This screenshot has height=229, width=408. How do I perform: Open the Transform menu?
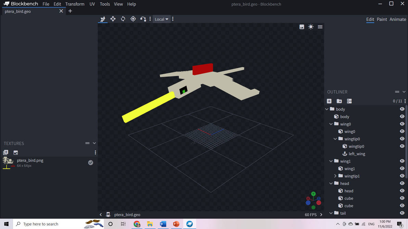(x=75, y=4)
